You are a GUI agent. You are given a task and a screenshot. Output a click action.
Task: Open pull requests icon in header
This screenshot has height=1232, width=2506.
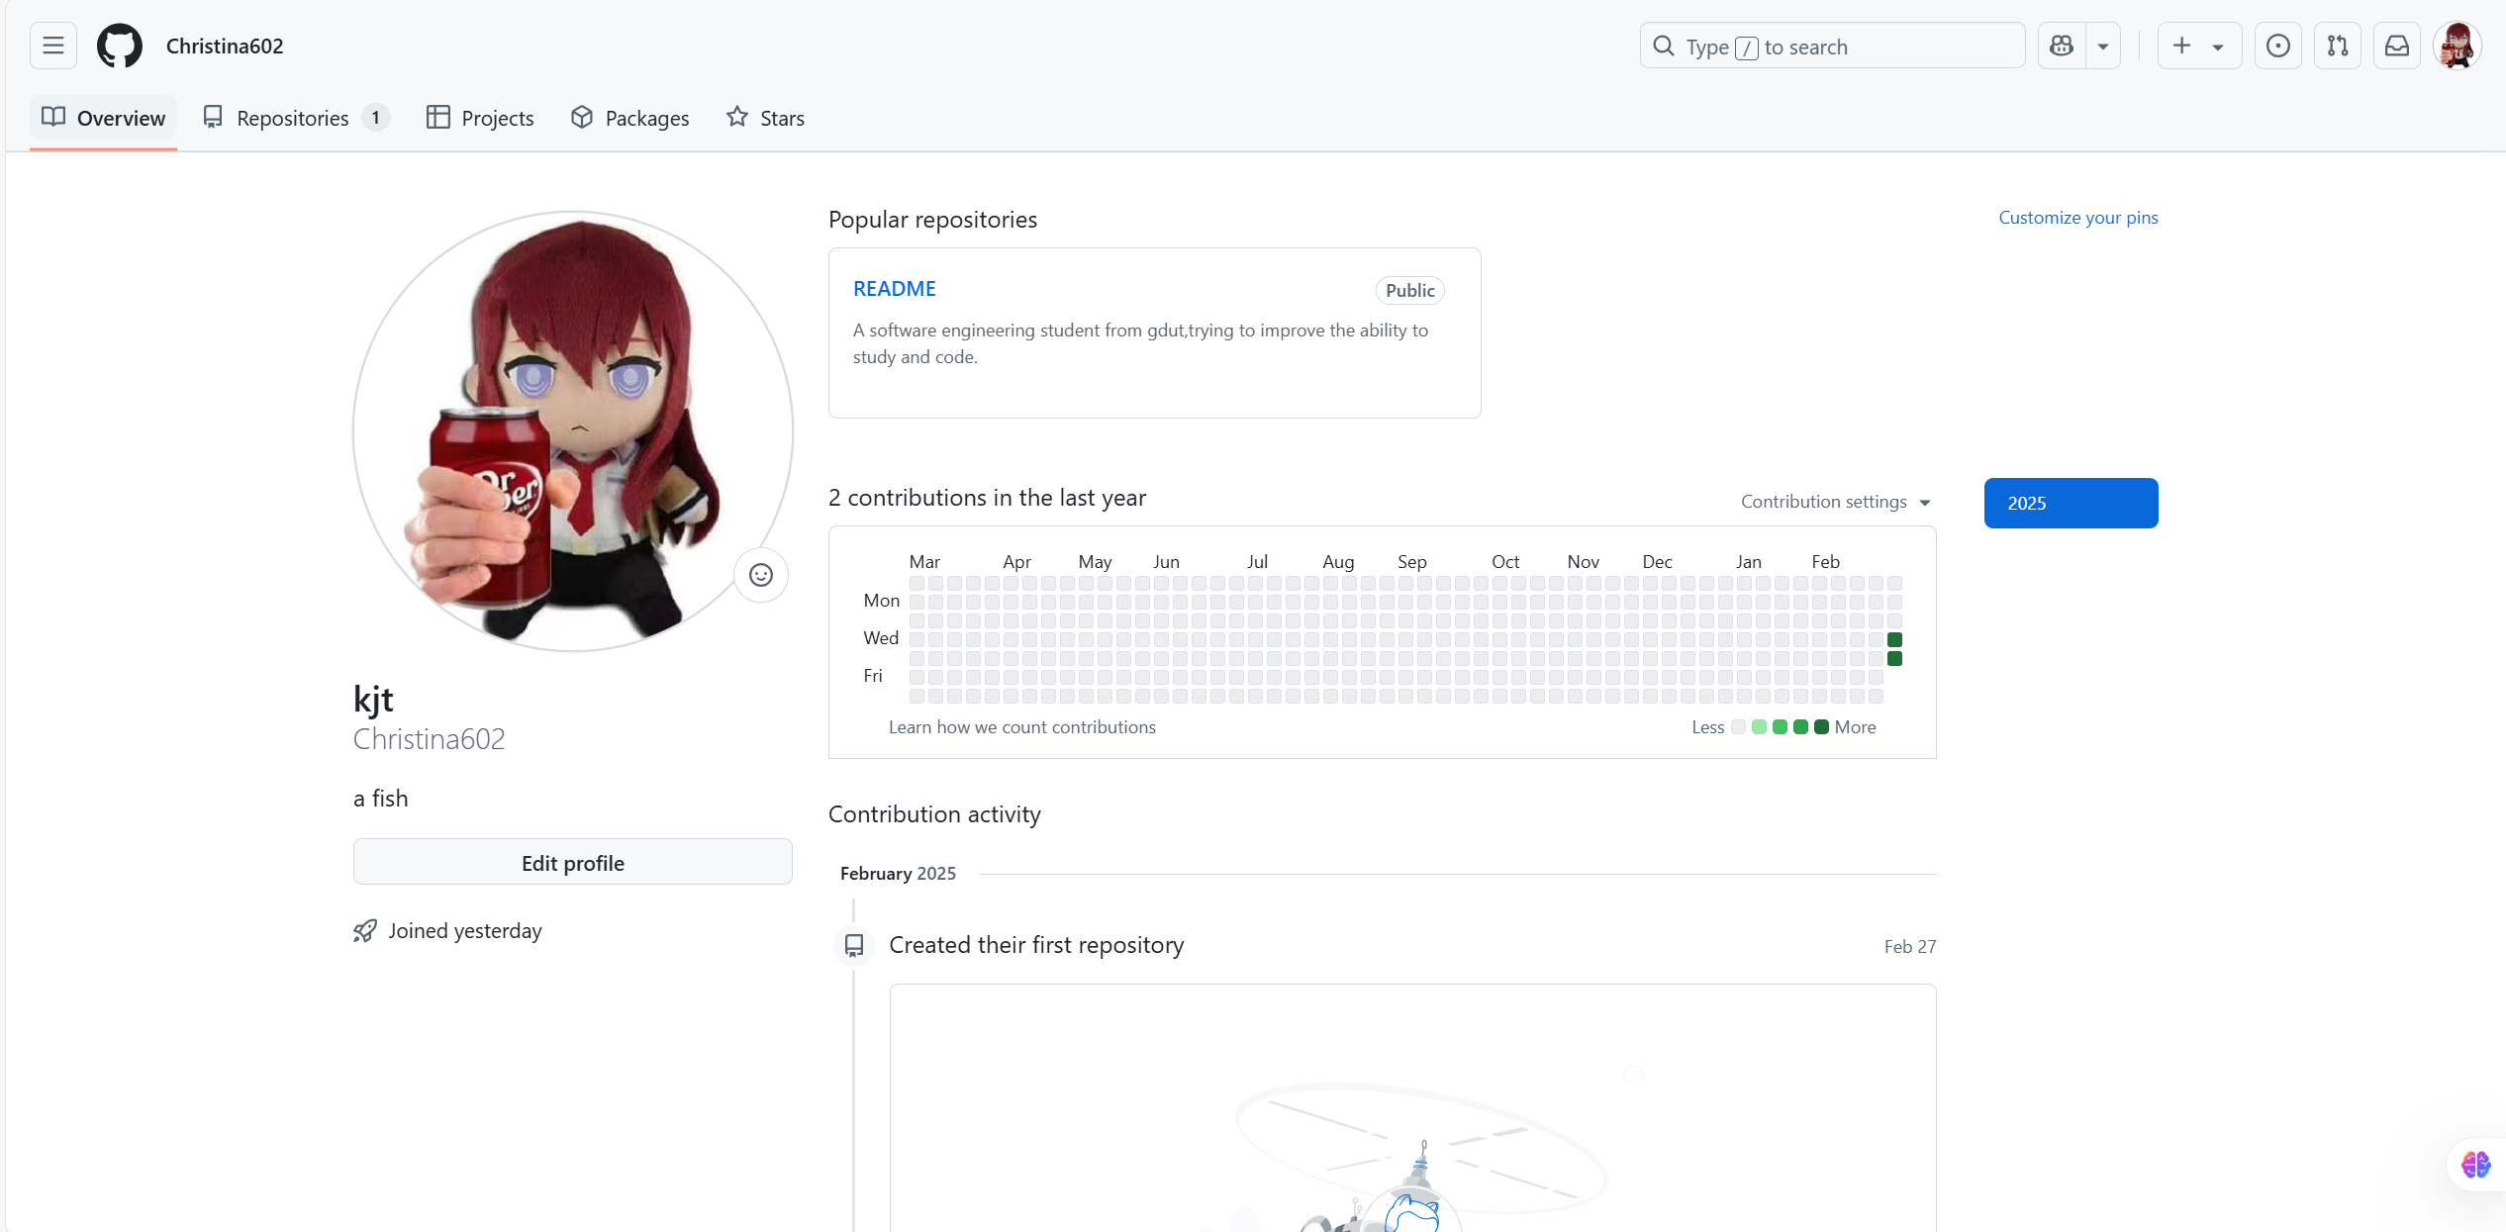(2337, 46)
